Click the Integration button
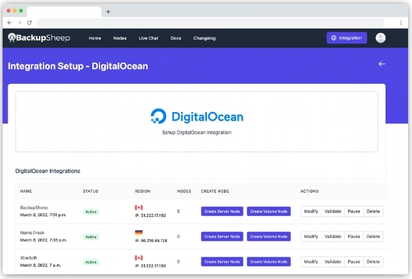 (x=347, y=38)
